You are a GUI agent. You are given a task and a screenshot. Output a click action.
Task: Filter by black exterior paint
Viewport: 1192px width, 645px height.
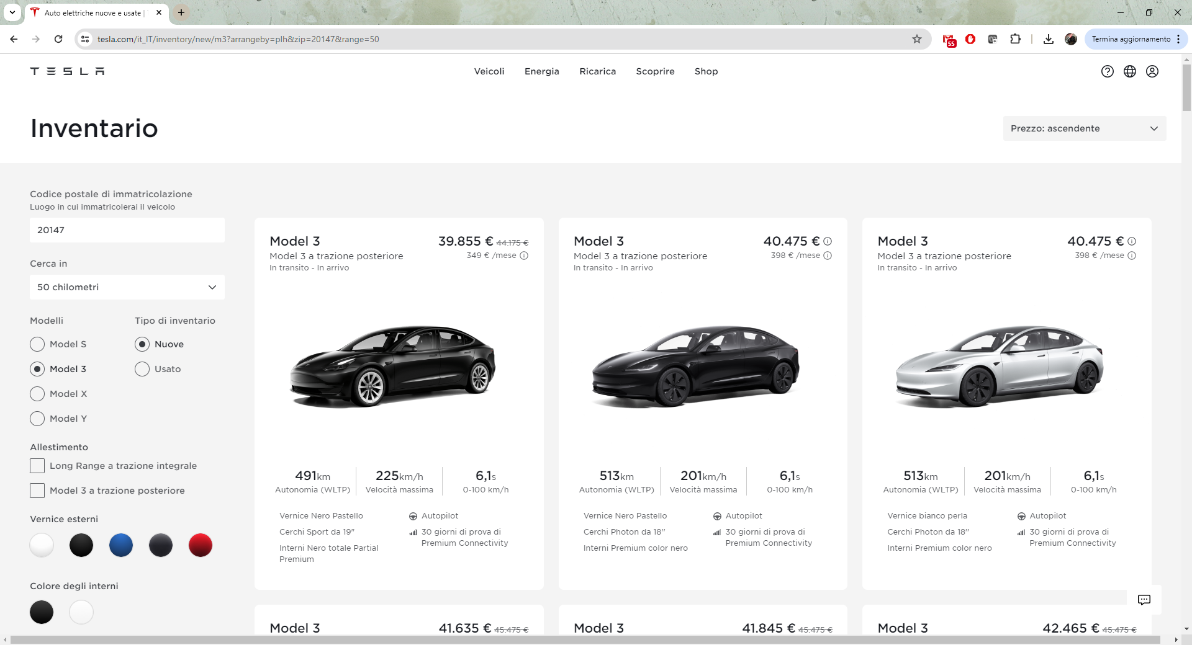pos(81,545)
